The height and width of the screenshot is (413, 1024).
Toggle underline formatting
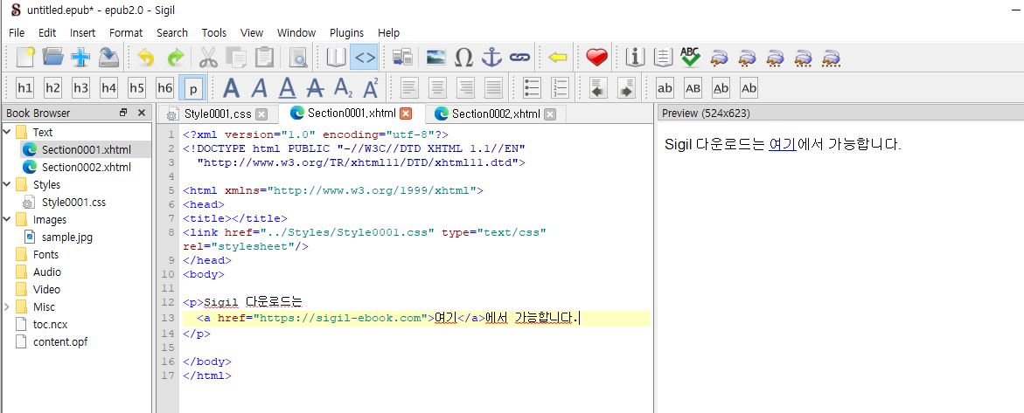[288, 88]
